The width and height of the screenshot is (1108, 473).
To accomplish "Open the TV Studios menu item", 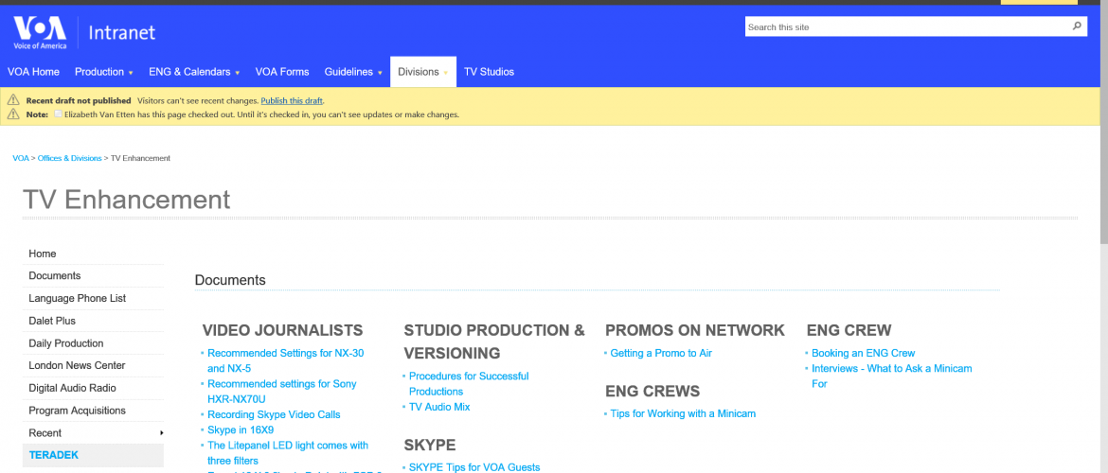I will coord(489,72).
